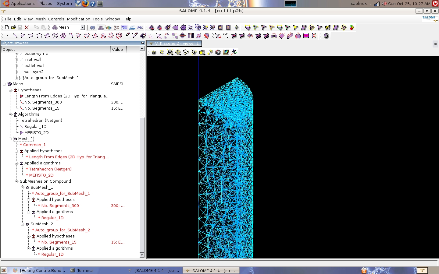Collapse the Algorithms tree node
Image resolution: width=439 pixels, height=274 pixels.
coord(10,114)
